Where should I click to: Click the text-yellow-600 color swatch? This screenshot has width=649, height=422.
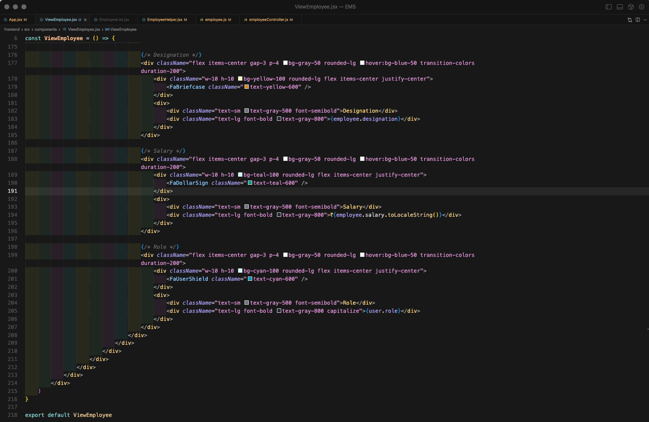pos(247,87)
